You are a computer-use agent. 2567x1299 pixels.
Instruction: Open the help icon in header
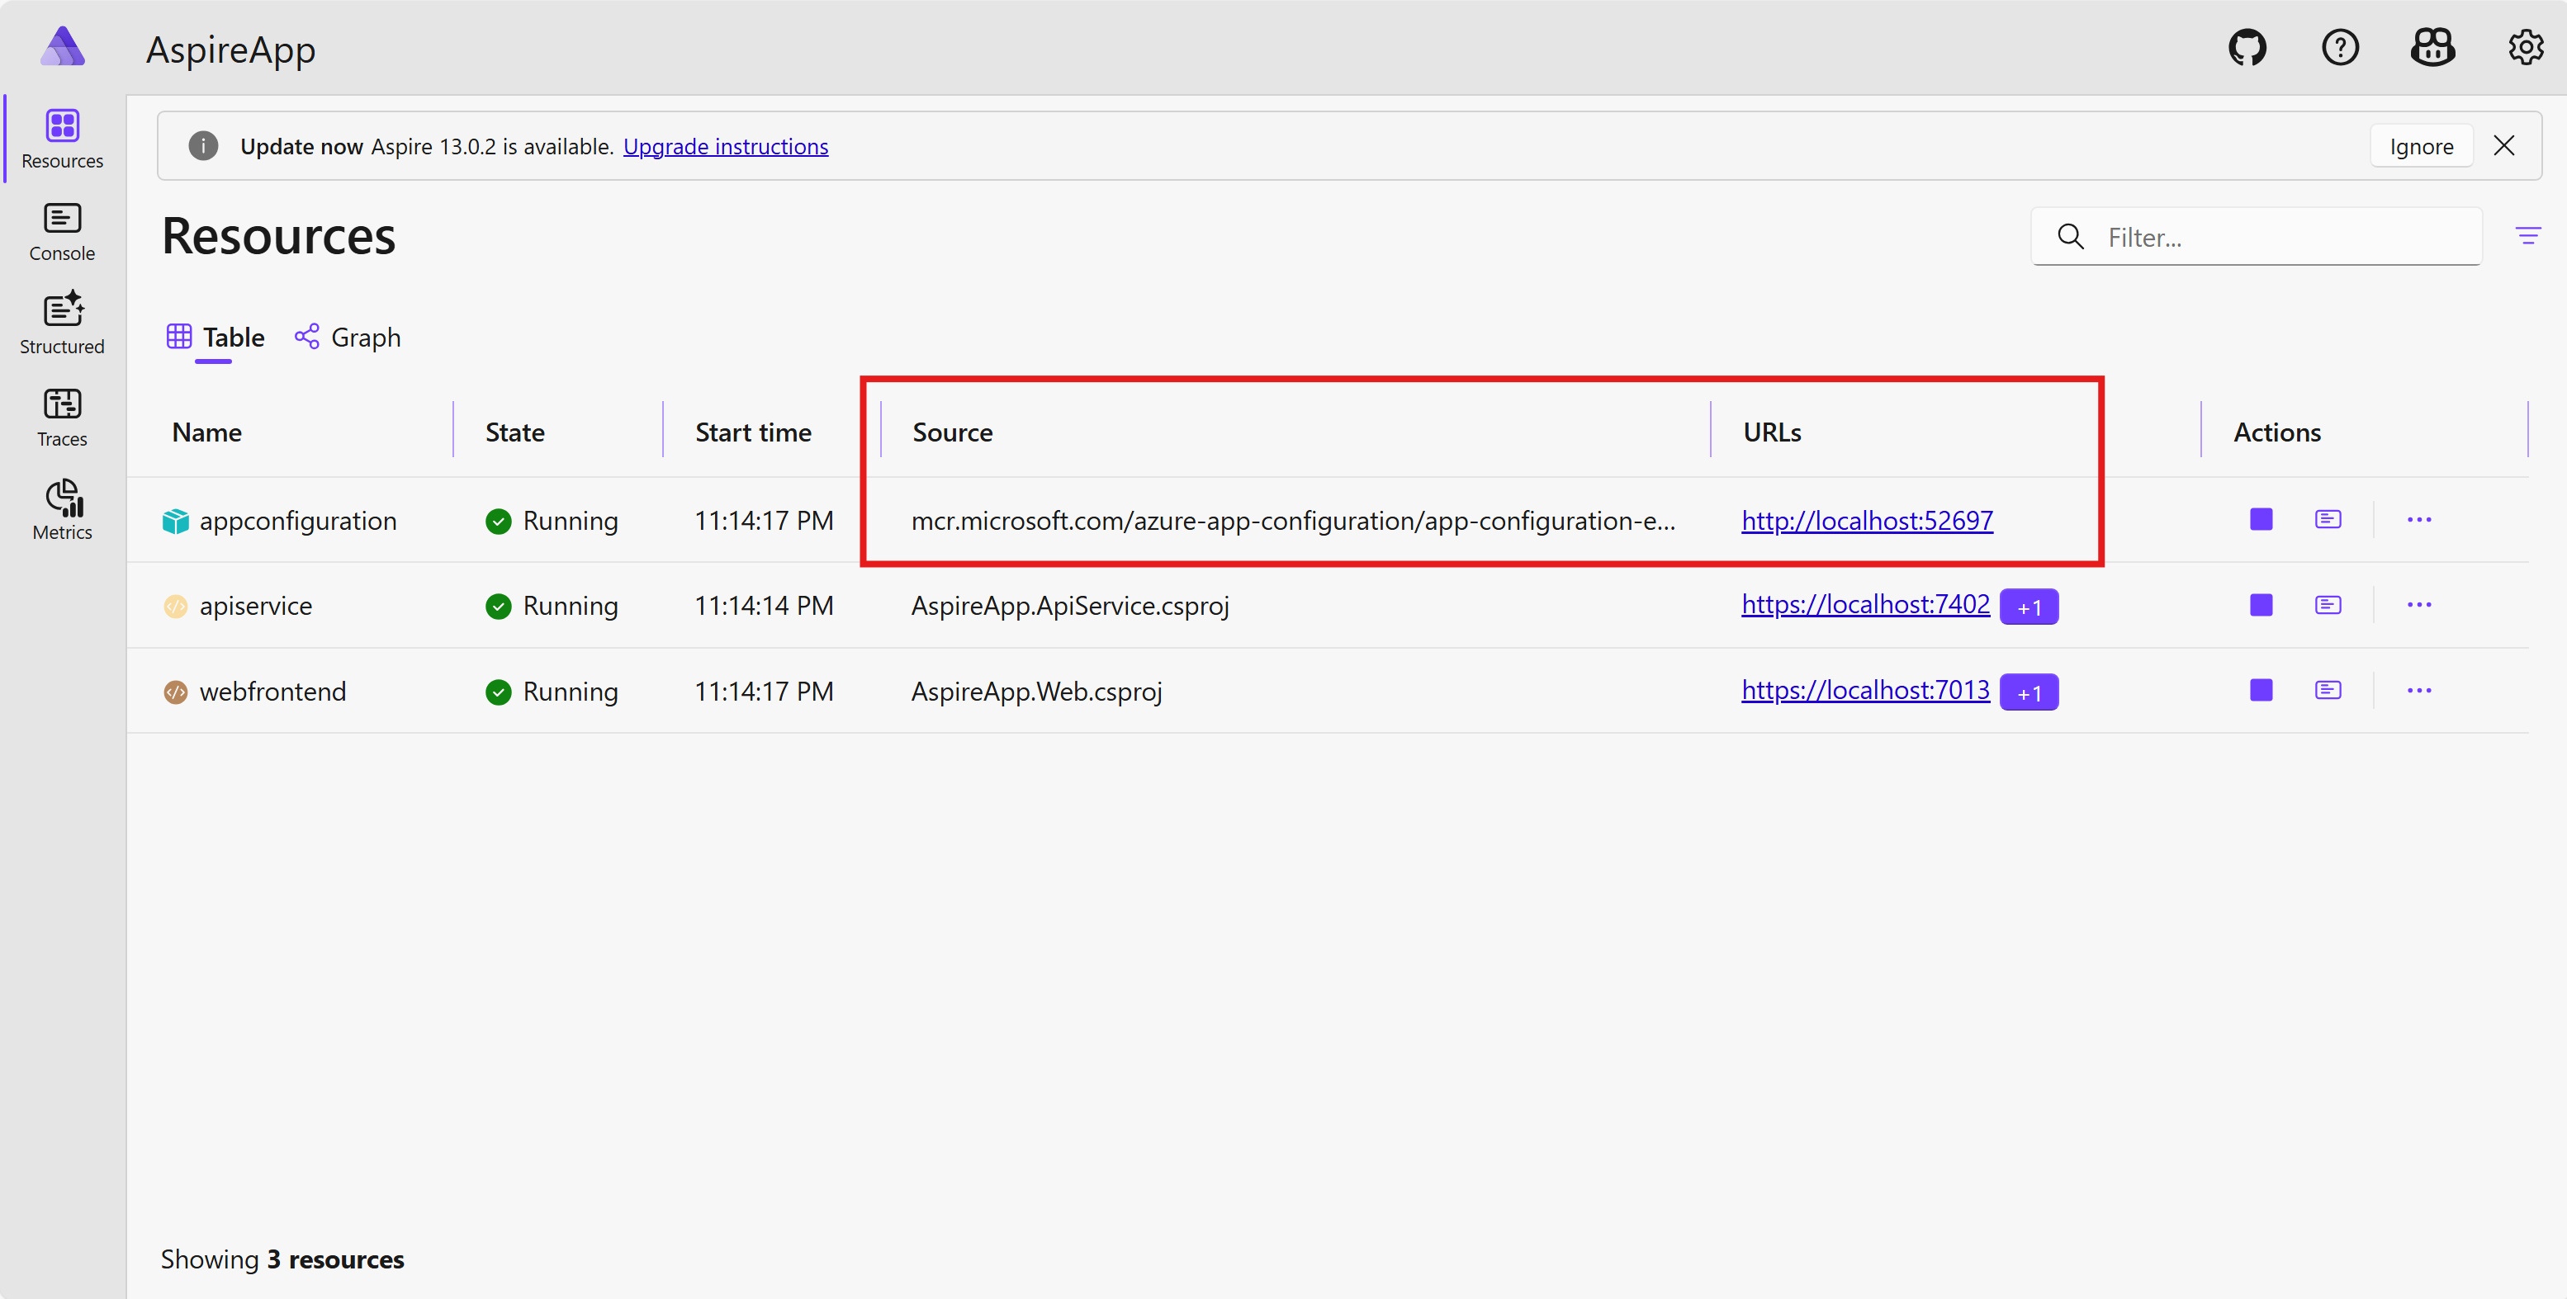[2340, 47]
